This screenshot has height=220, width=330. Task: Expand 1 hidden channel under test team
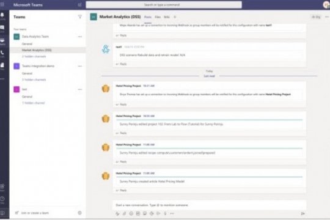tap(33, 103)
